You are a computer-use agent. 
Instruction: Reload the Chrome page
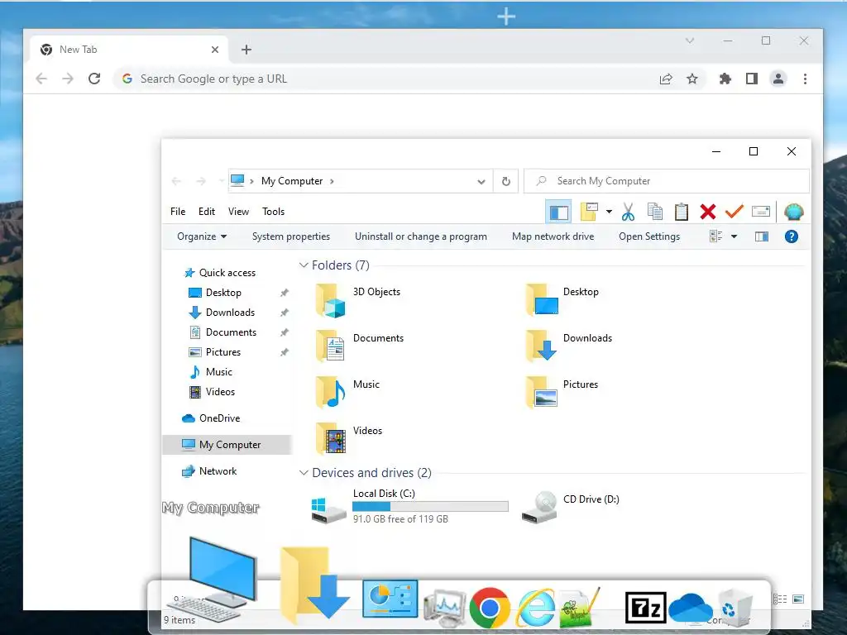[94, 79]
